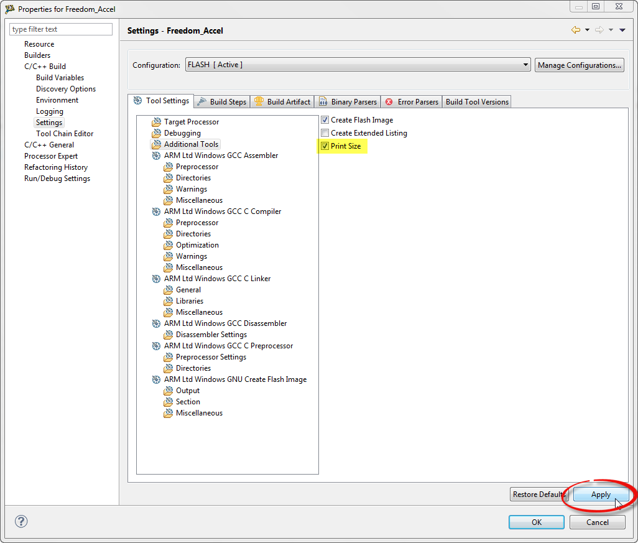Click the Optimization folder icon
This screenshot has height=543, width=638.
pos(168,245)
